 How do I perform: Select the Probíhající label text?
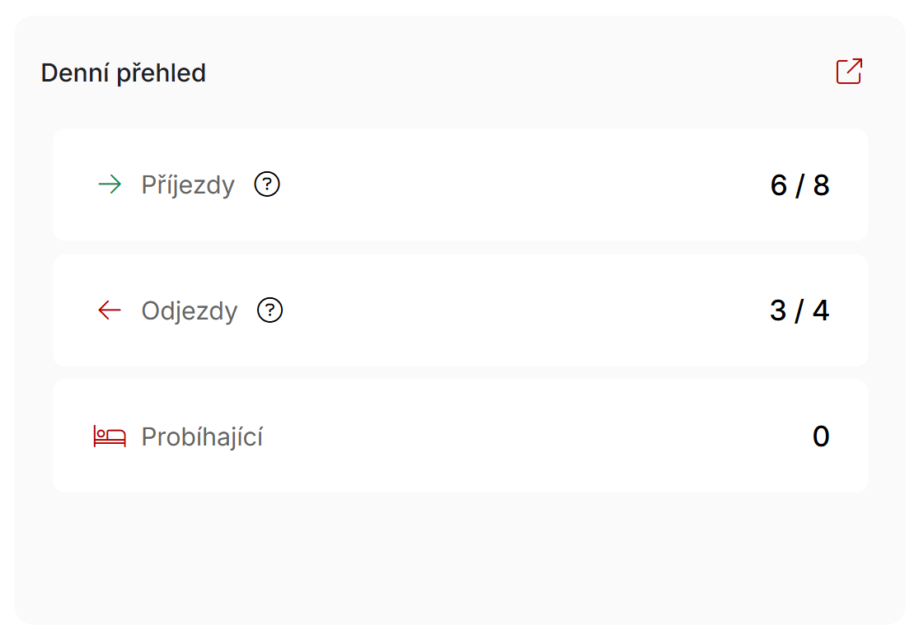[202, 436]
